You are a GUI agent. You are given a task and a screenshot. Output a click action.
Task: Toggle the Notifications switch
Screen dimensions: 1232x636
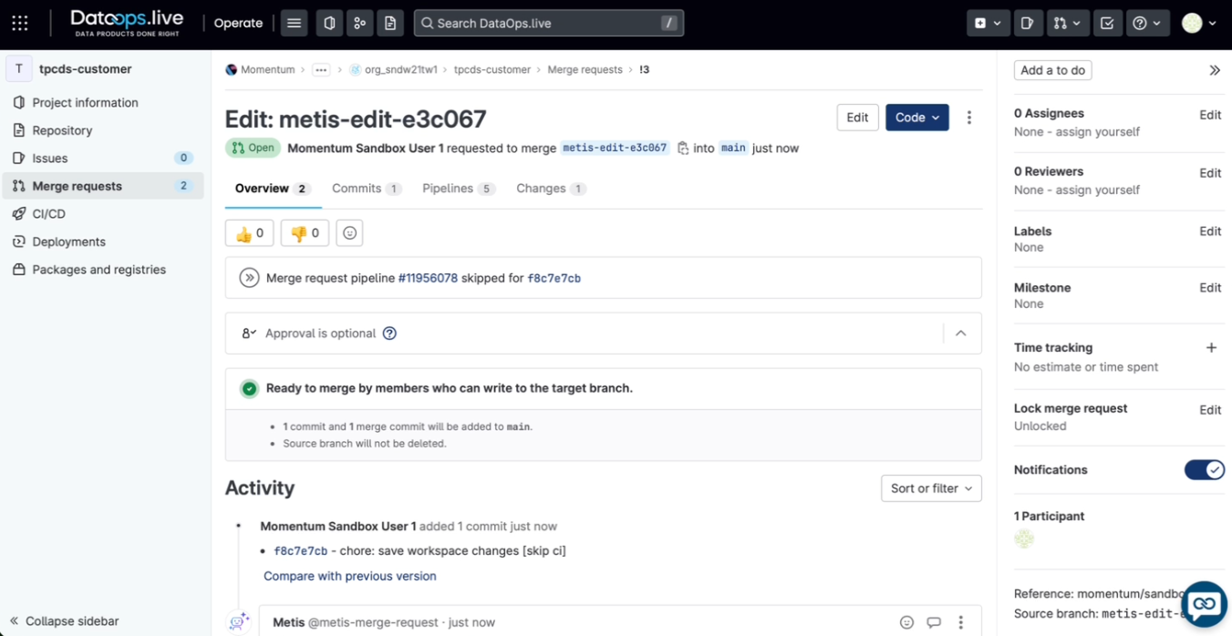tap(1204, 469)
